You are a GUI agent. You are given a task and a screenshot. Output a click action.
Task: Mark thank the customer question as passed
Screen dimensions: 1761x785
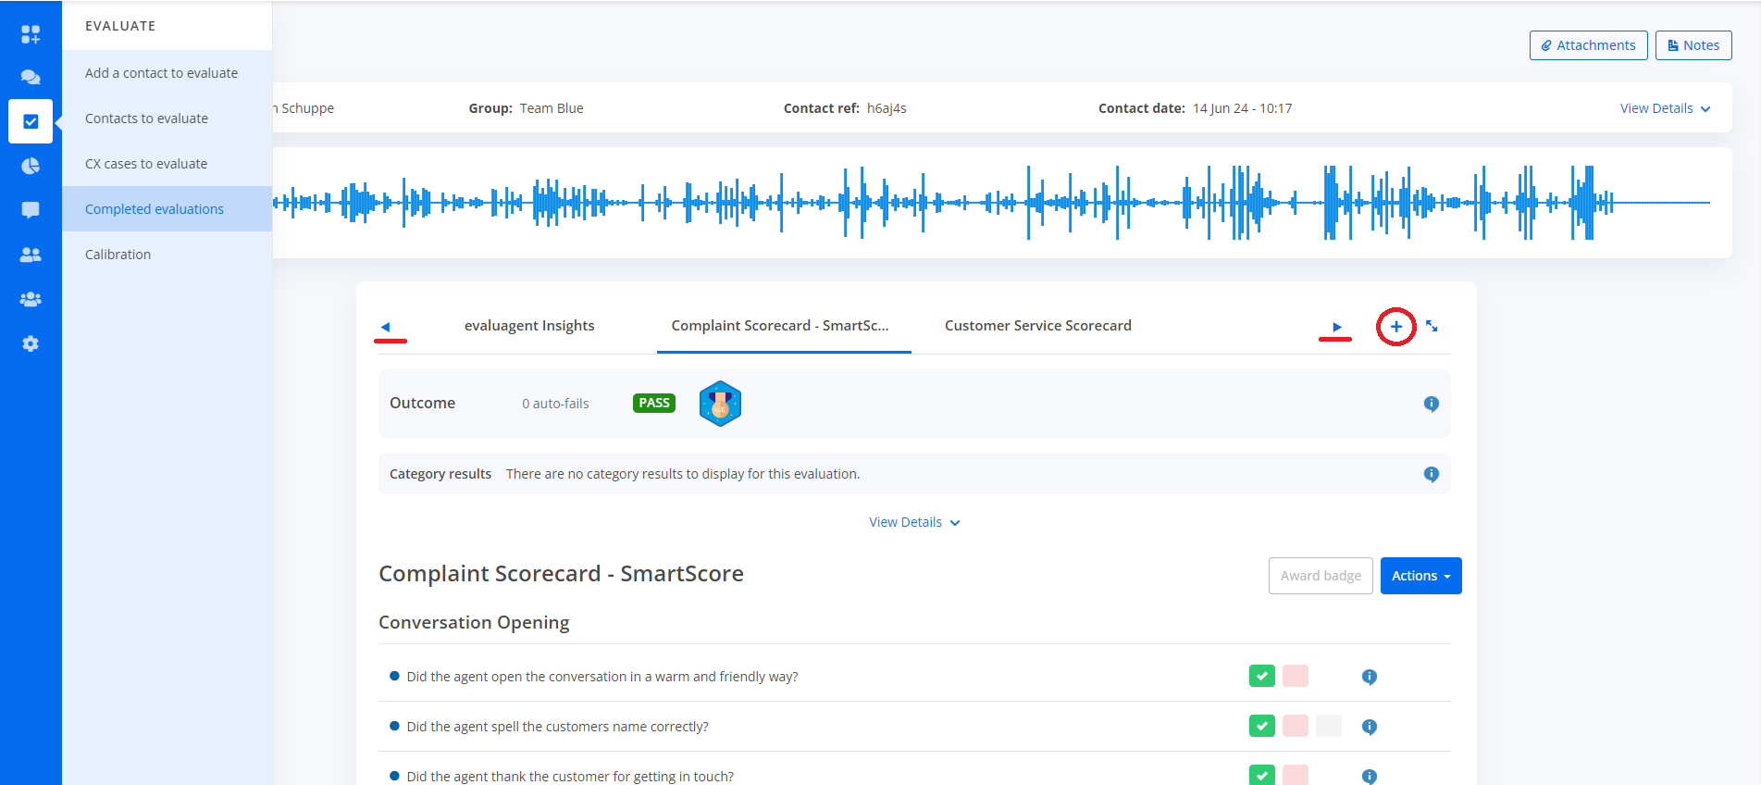pyautogui.click(x=1262, y=775)
